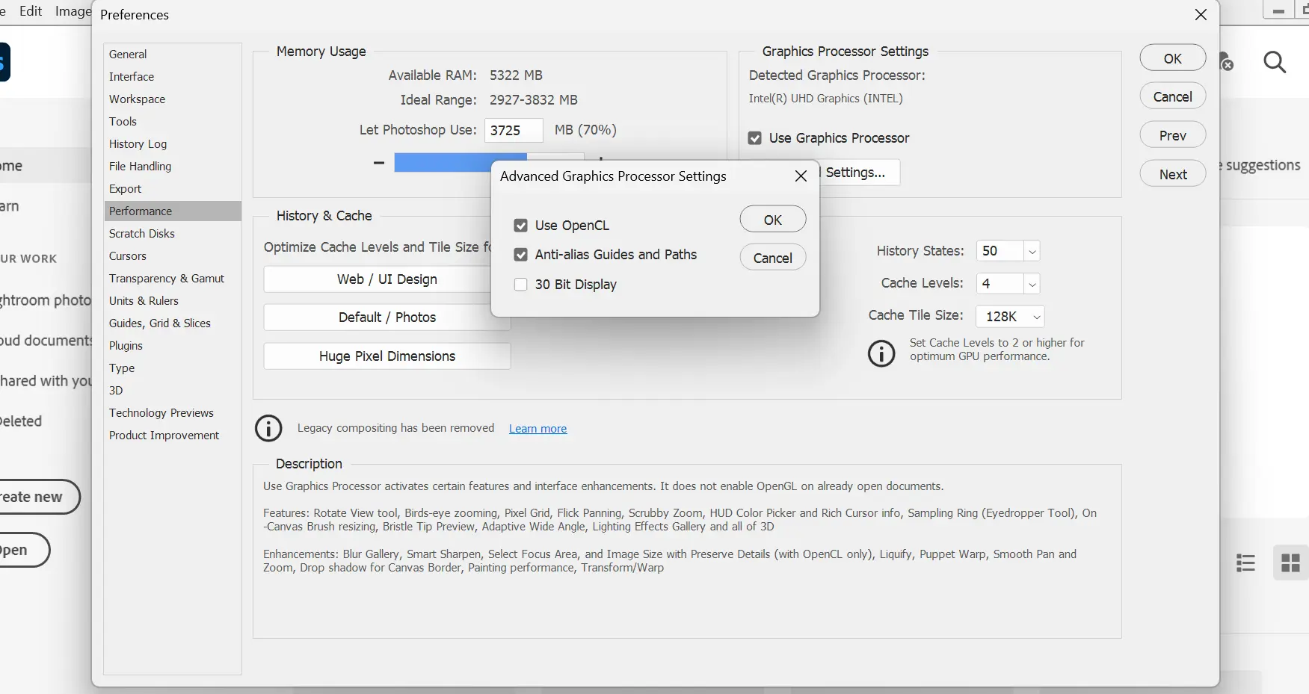Image resolution: width=1309 pixels, height=694 pixels.
Task: Confirm the Advanced Graphics Processor Settings with OK
Action: point(773,220)
